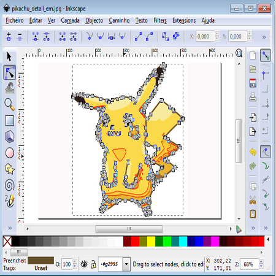Open the Camada menu
276x276 pixels.
(70, 20)
